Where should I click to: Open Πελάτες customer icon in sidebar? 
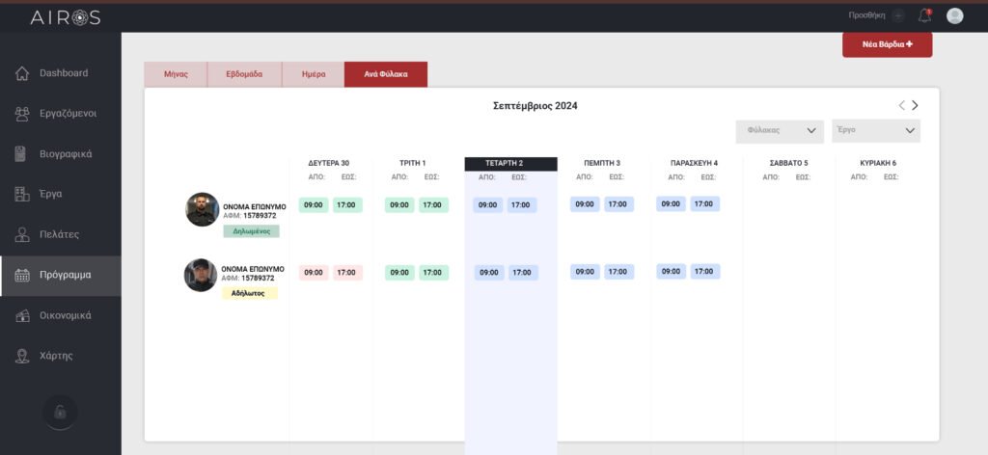[x=22, y=234]
